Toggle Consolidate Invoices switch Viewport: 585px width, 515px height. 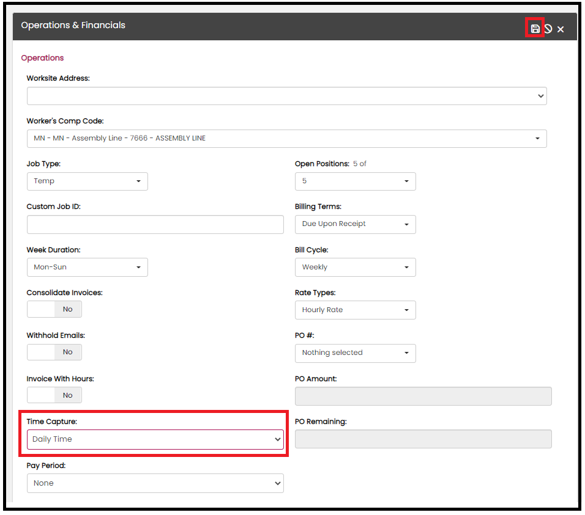(x=54, y=309)
